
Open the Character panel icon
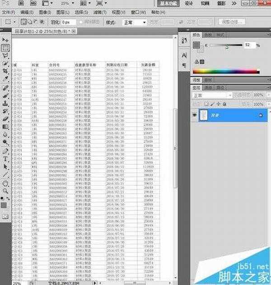(184, 55)
